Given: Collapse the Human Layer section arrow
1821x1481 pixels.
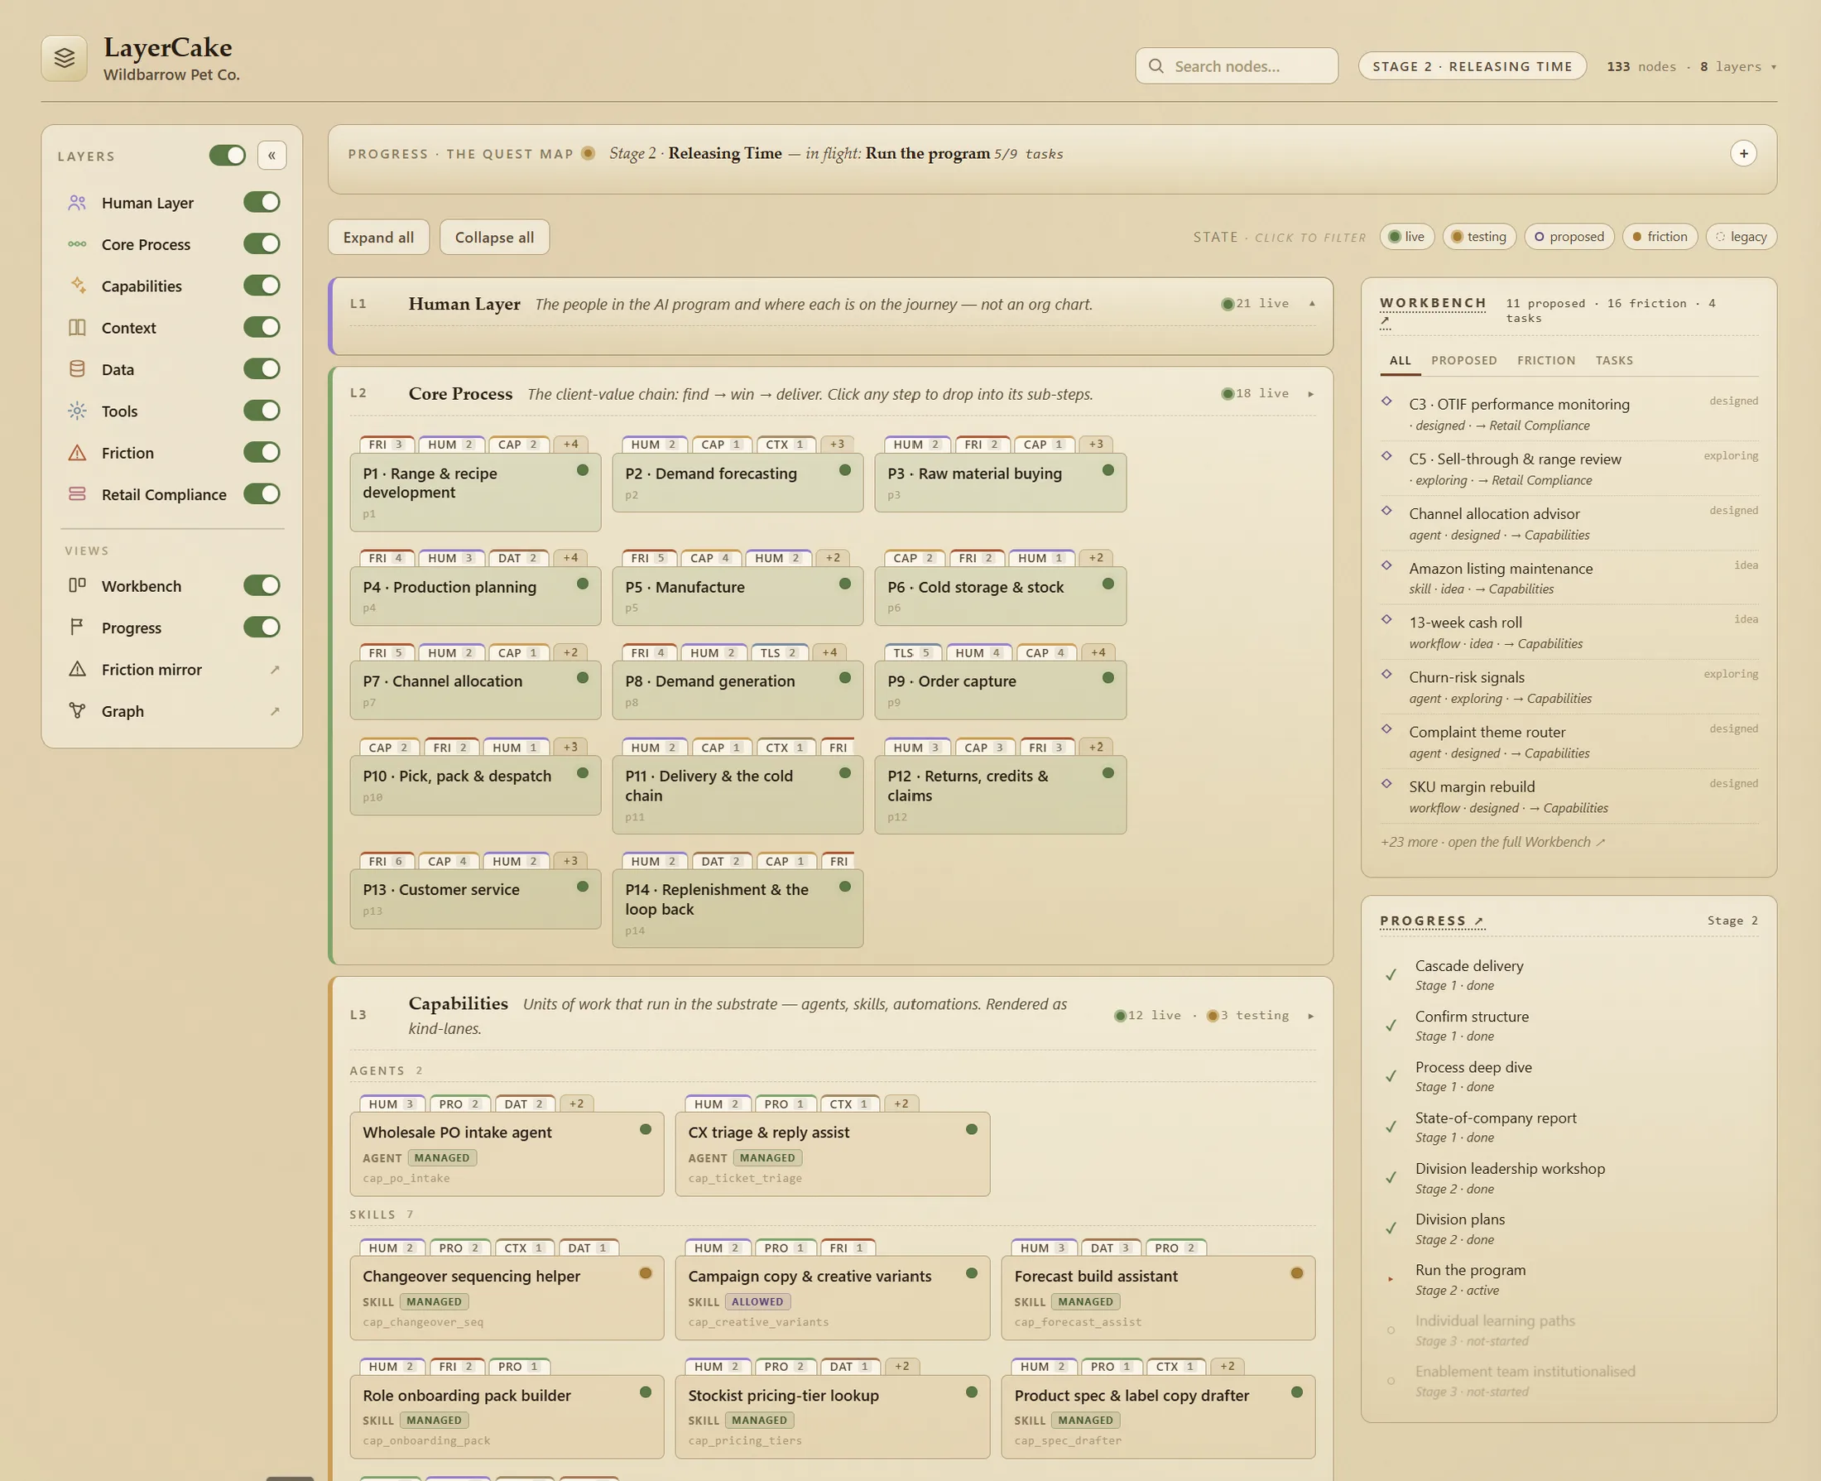Looking at the screenshot, I should point(1312,303).
